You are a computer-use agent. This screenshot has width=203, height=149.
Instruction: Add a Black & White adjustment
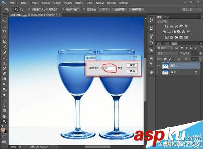click(x=174, y=32)
